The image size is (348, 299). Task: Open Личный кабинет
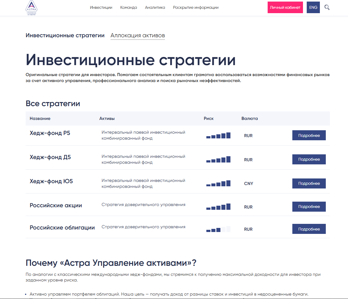[285, 7]
